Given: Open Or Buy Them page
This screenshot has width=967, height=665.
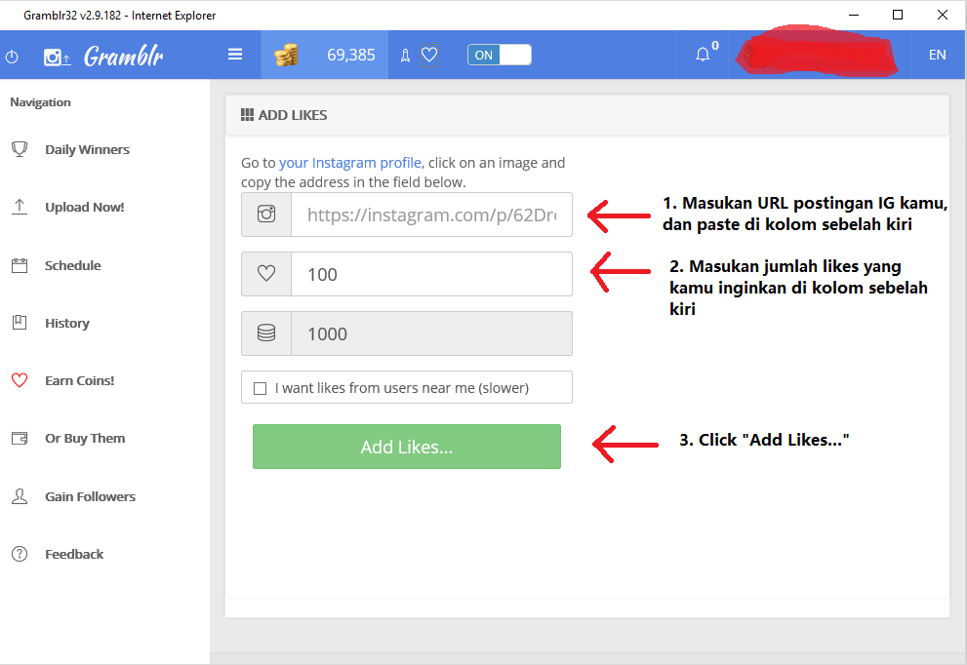Looking at the screenshot, I should 85,438.
